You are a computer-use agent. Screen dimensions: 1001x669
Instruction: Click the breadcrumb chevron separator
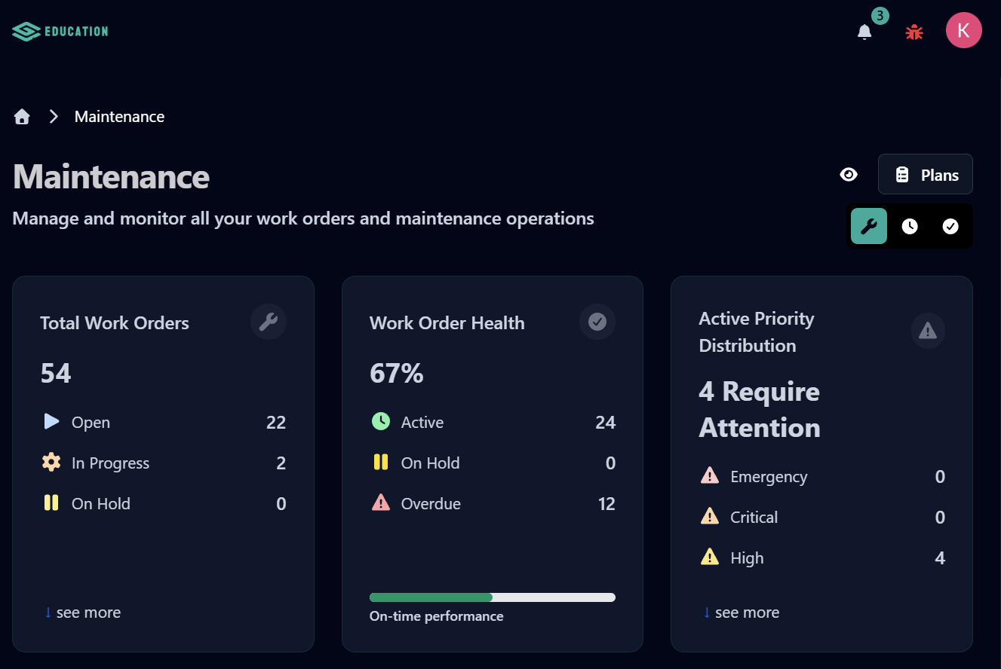pyautogui.click(x=54, y=117)
